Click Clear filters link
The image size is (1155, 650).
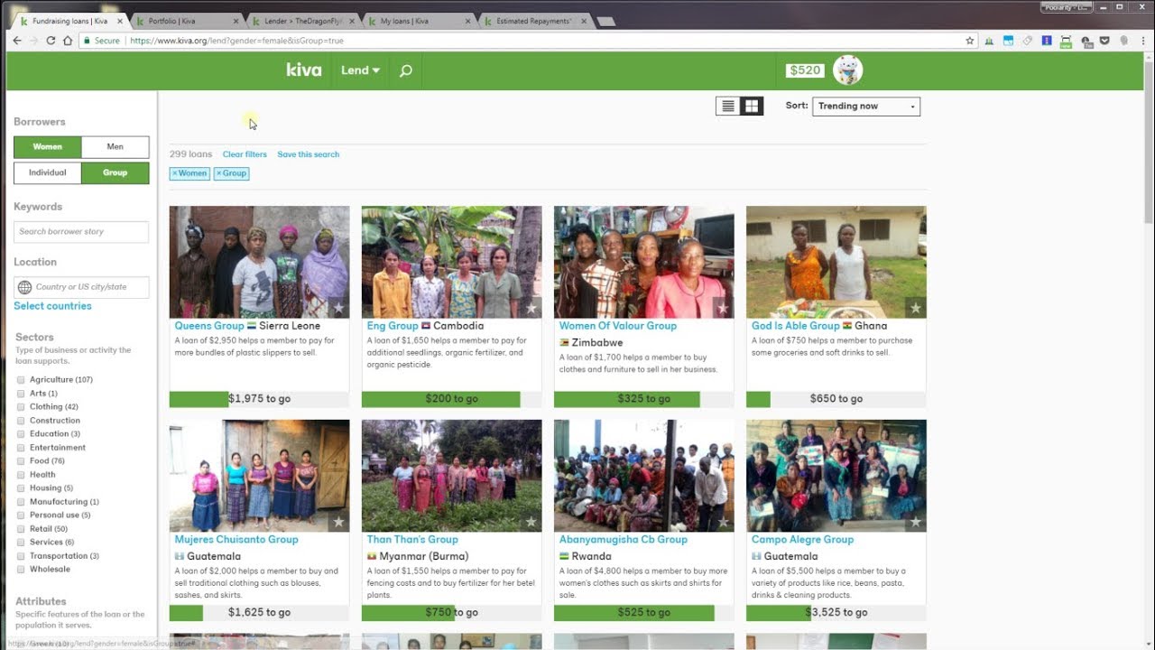[x=245, y=154]
